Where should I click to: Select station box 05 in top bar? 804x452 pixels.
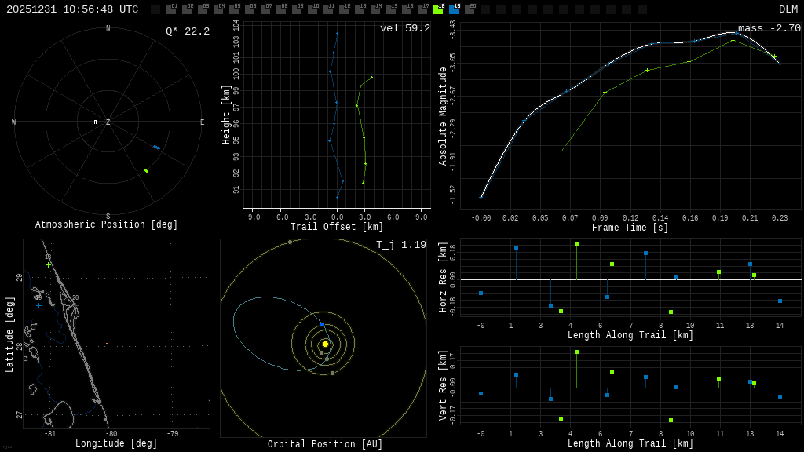[234, 9]
